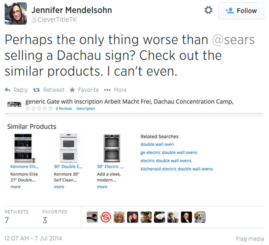Open the stainless 30" Electric oven image

[x=112, y=148]
